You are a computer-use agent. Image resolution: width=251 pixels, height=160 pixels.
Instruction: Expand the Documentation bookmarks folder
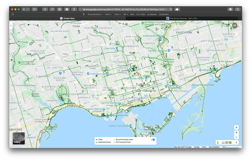[95, 14]
